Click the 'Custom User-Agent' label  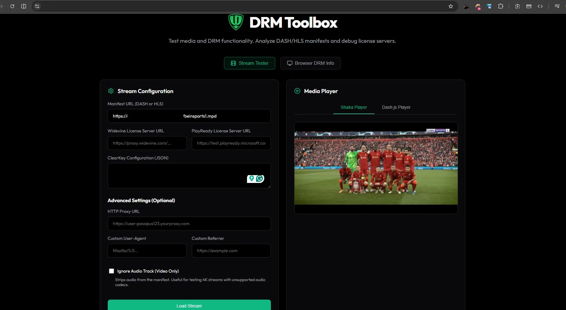pos(127,238)
